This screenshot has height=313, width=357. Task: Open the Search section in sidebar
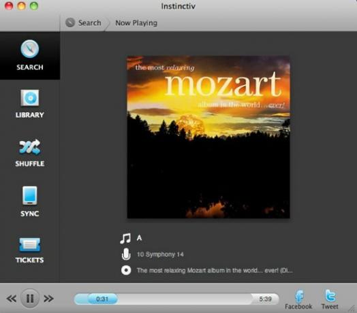(x=30, y=55)
